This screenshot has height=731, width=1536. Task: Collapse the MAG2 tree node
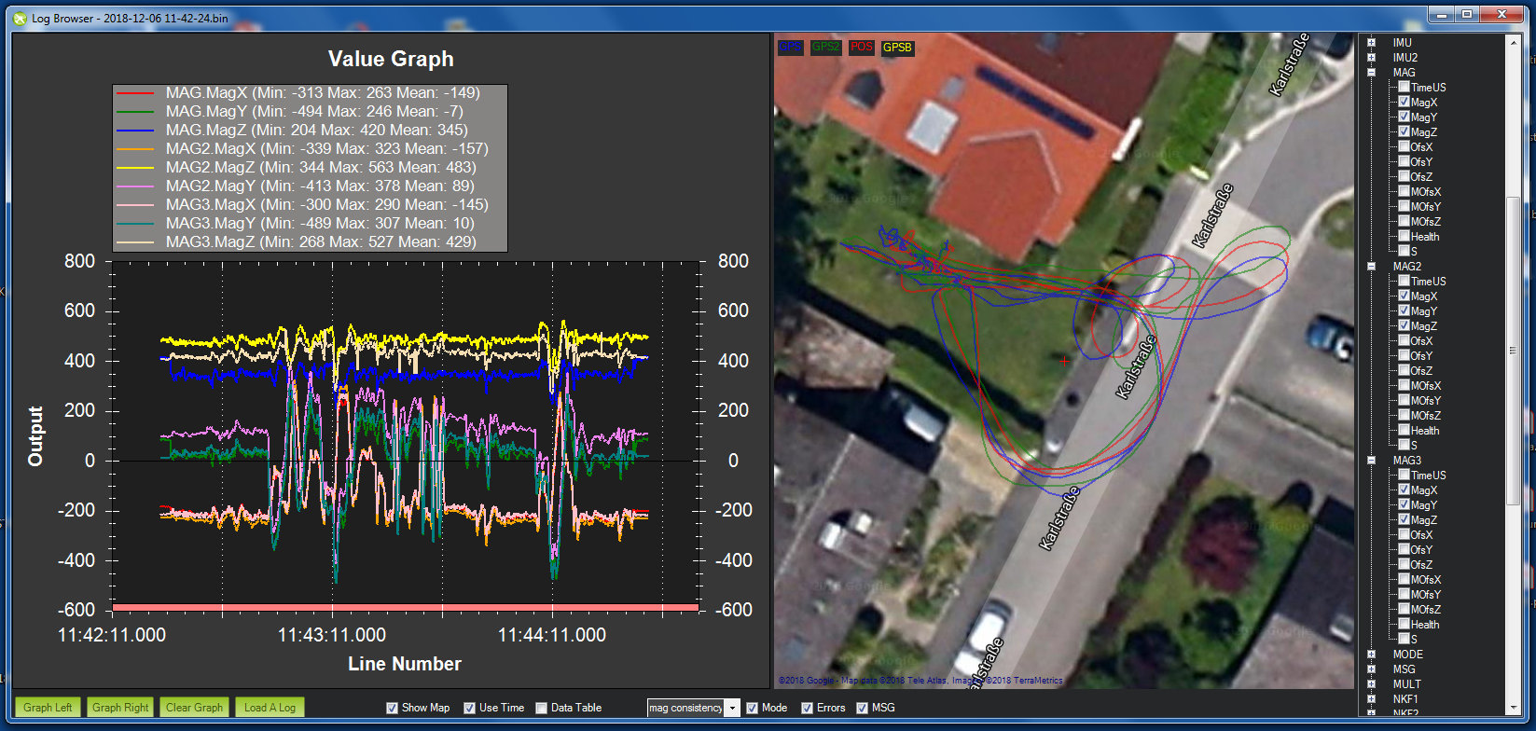pyautogui.click(x=1372, y=267)
